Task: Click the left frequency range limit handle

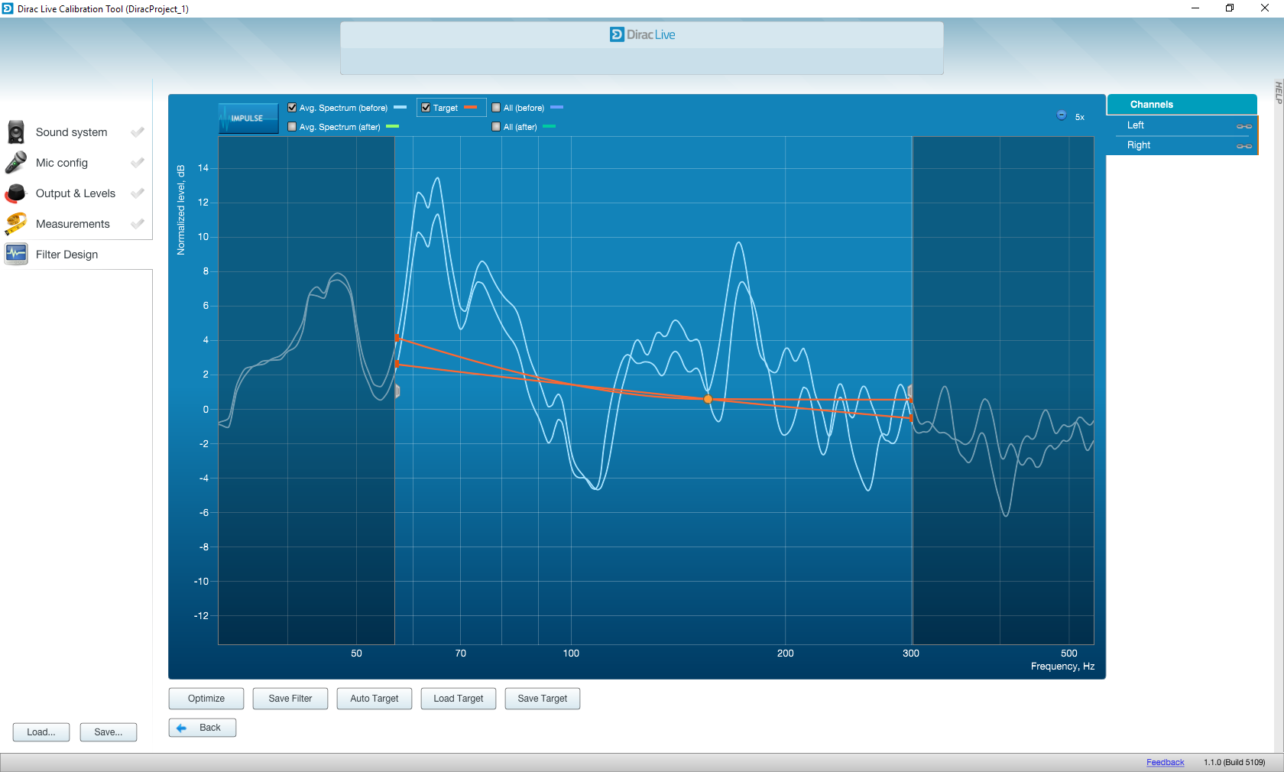Action: tap(397, 391)
